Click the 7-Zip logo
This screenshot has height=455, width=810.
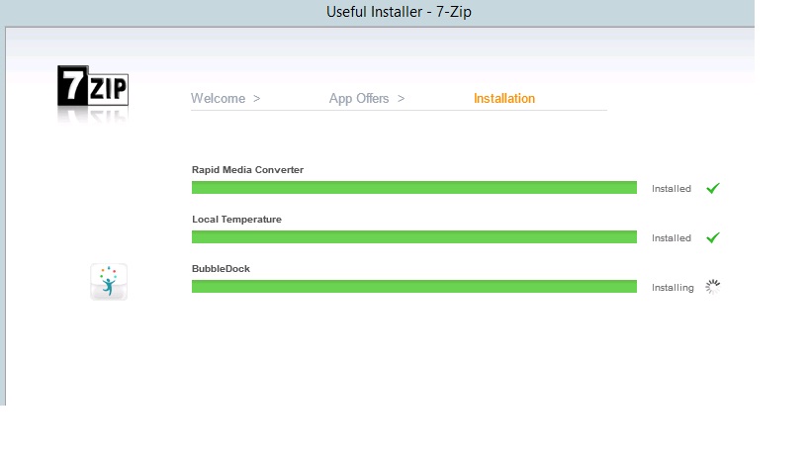coord(93,88)
